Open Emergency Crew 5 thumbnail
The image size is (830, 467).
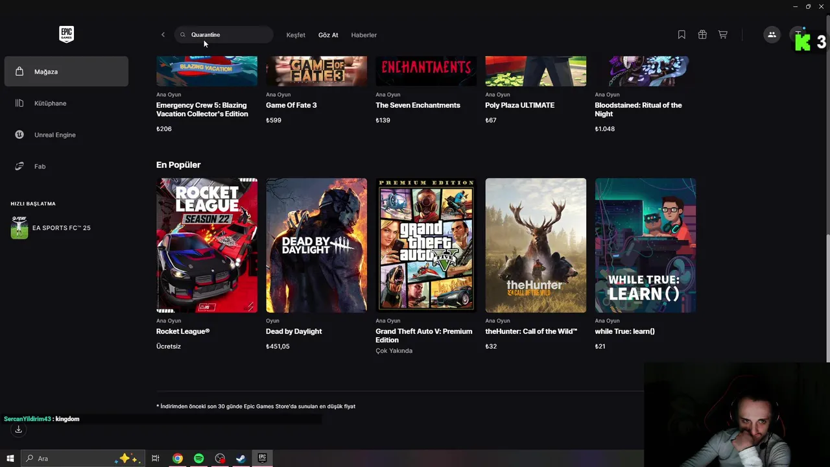click(207, 71)
